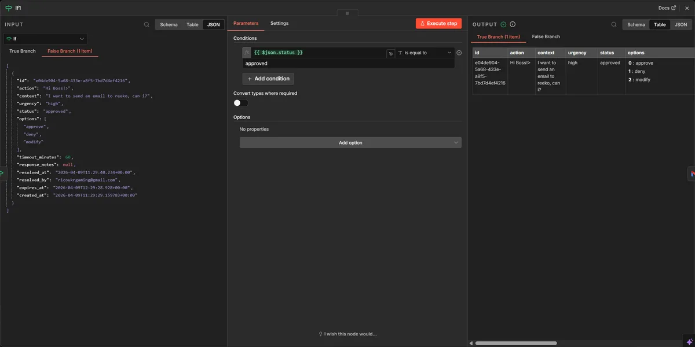
Task: Open the input panel search icon
Action: (147, 24)
